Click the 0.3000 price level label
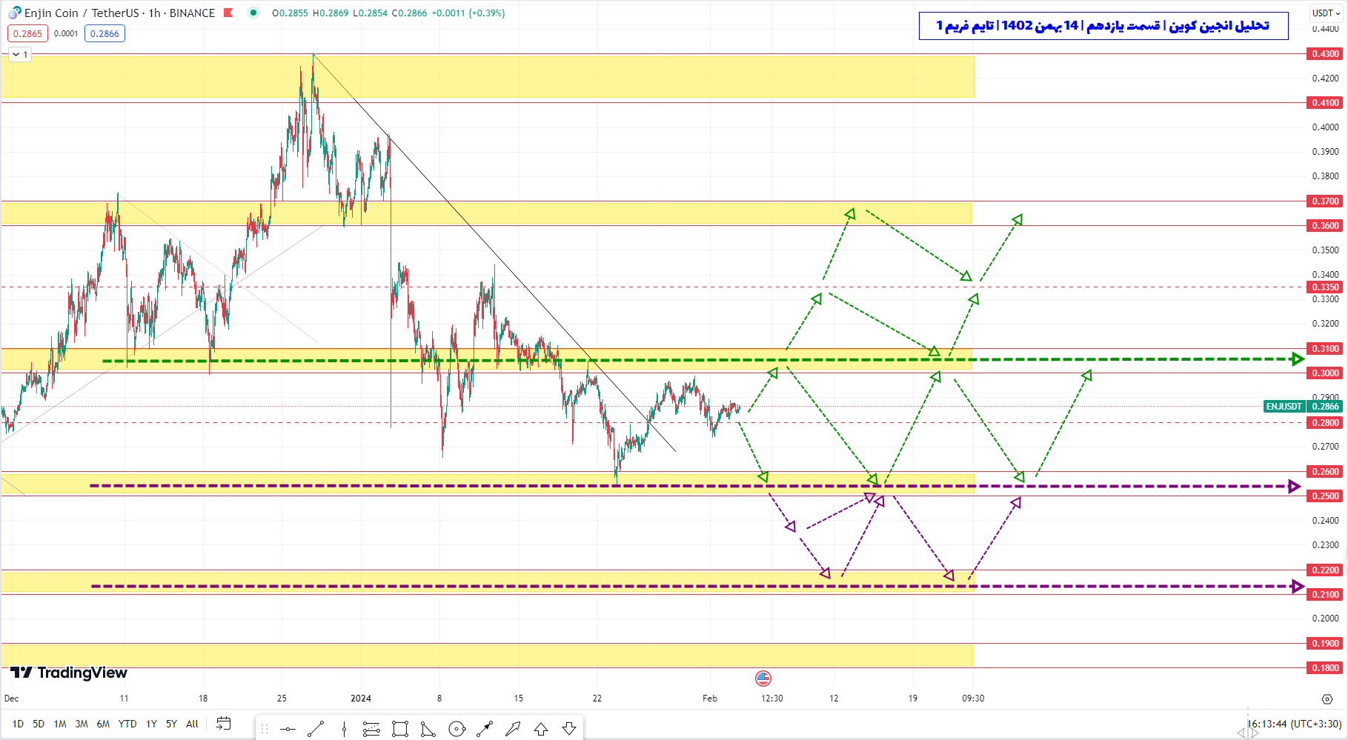The height and width of the screenshot is (740, 1348). click(1326, 373)
